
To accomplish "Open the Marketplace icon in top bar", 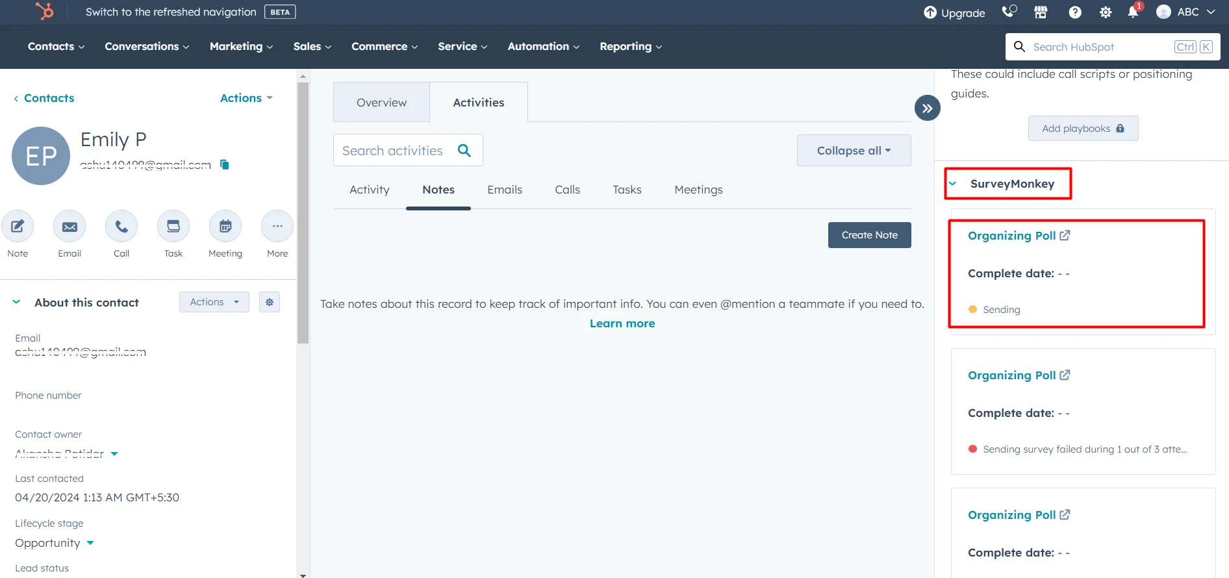I will coord(1041,12).
